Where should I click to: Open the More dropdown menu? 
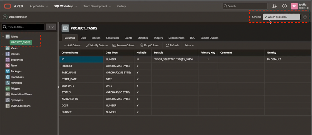coord(189,45)
